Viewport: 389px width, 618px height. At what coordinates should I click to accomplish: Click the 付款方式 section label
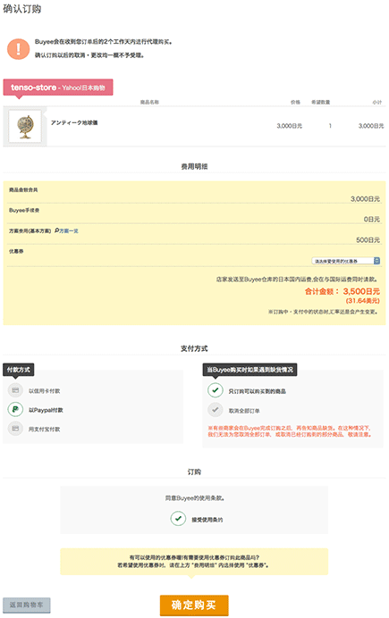(x=19, y=370)
